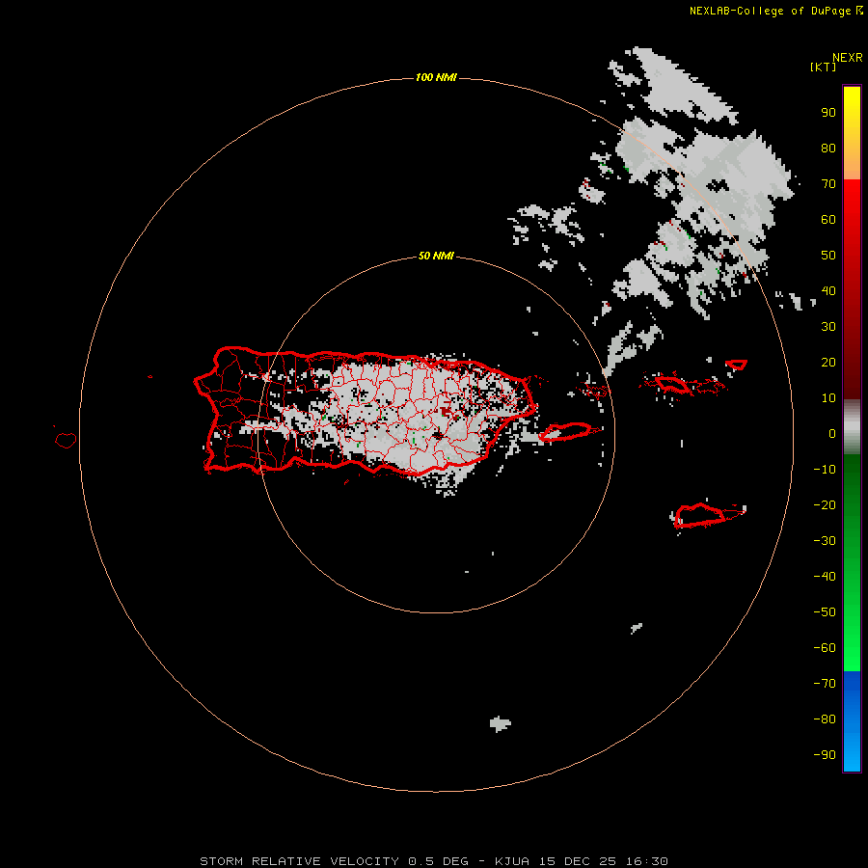The width and height of the screenshot is (868, 868).
Task: Click the 50 value on the velocity scale
Action: tap(828, 256)
